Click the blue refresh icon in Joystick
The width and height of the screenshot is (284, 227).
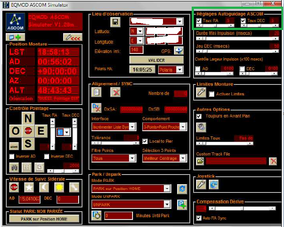point(214,185)
